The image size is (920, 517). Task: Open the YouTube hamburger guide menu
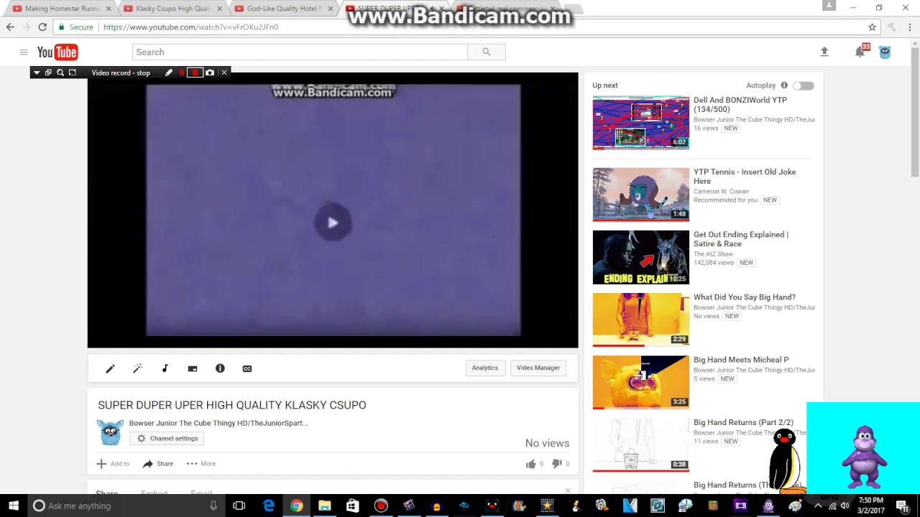[24, 52]
